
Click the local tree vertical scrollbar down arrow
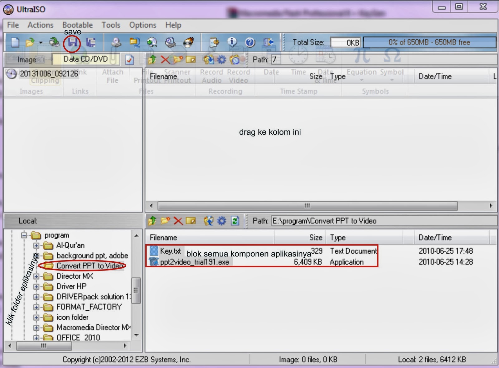point(136,335)
